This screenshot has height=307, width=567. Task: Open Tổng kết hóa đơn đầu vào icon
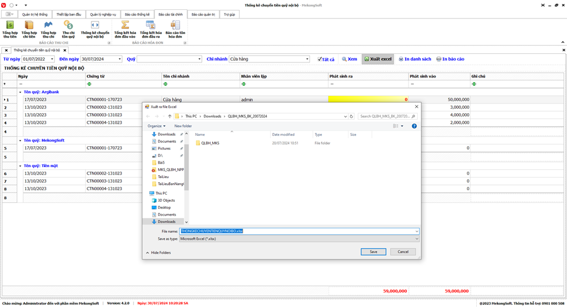click(x=125, y=29)
